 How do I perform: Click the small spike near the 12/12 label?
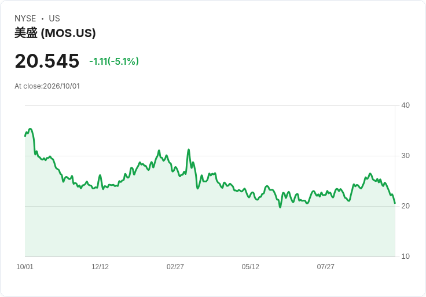tap(100, 175)
